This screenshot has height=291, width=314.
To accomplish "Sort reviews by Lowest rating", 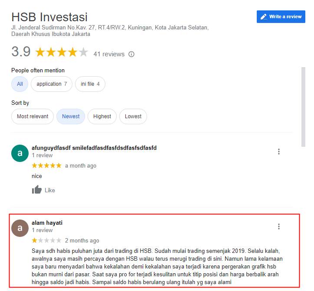I will click(133, 116).
